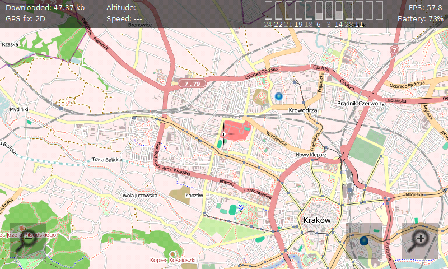This screenshot has width=448, height=269.
Task: Click the route 7 shield on the red road
Action: [395, 50]
